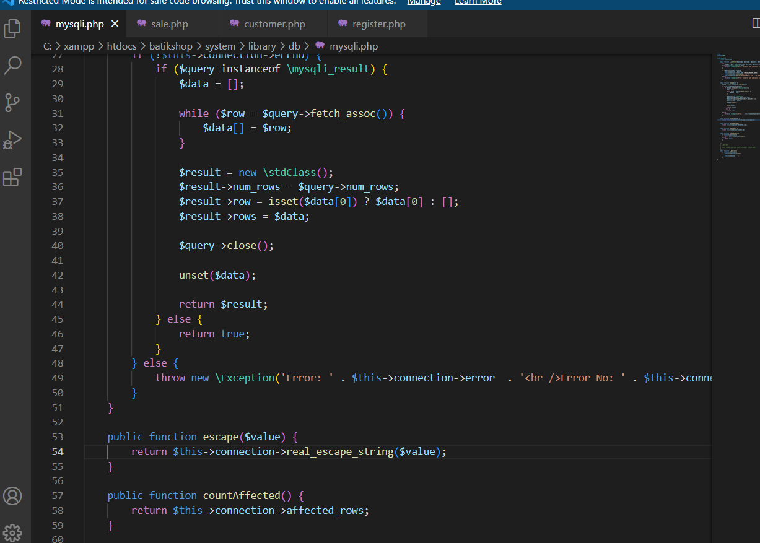Switch to the sale.php tab
The image size is (760, 543).
(172, 24)
